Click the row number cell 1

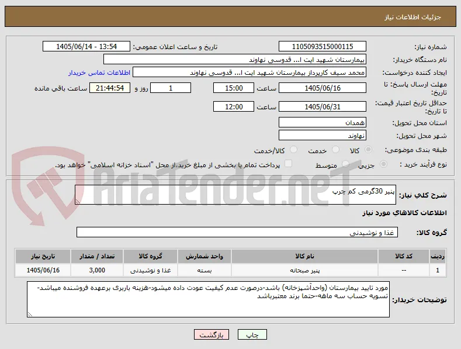pyautogui.click(x=438, y=270)
